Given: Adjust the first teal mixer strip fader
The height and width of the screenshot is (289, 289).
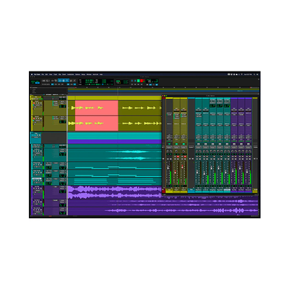Looking at the screenshot, I should [197, 172].
